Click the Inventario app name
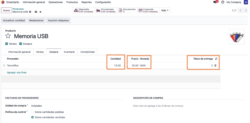Image resolution: width=250 pixels, height=123 pixels. click(13, 2)
